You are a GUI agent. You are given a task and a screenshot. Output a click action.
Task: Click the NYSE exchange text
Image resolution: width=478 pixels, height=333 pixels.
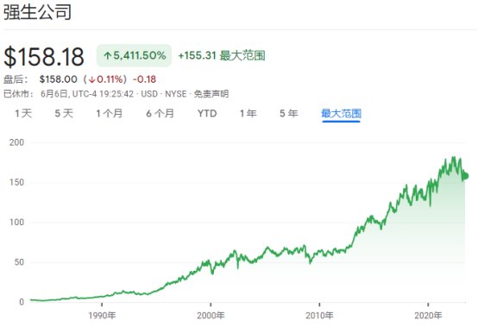click(176, 94)
